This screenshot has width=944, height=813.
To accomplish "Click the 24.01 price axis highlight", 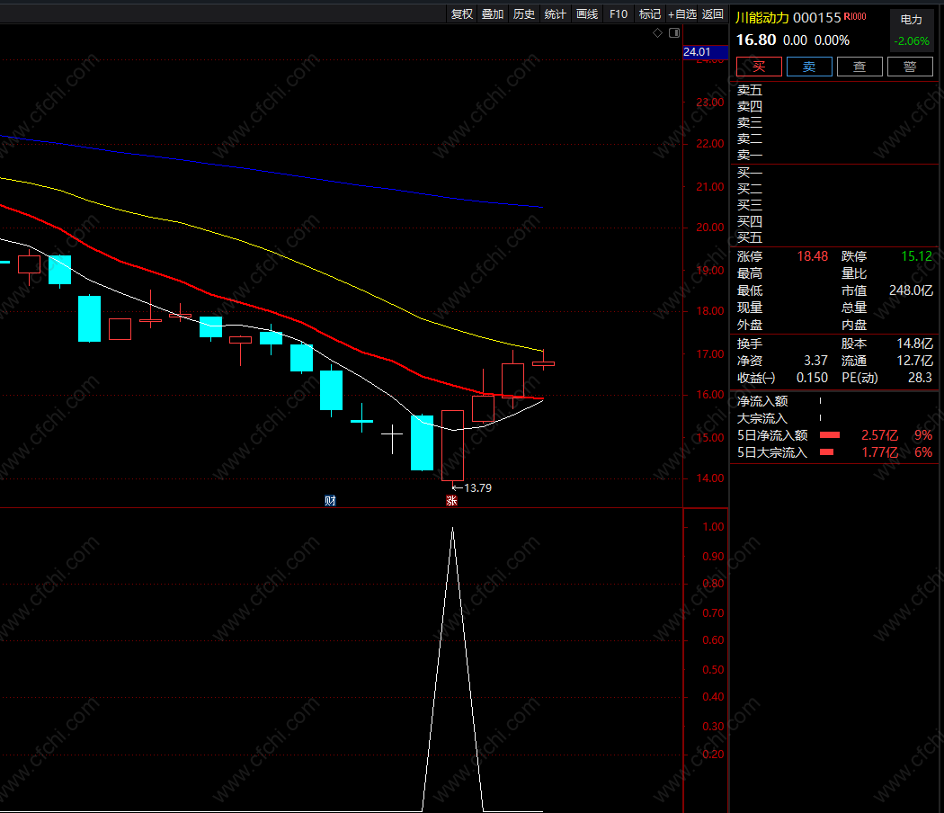I will tap(706, 52).
